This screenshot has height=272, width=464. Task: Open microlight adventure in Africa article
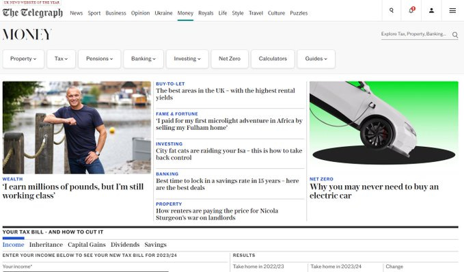point(230,124)
